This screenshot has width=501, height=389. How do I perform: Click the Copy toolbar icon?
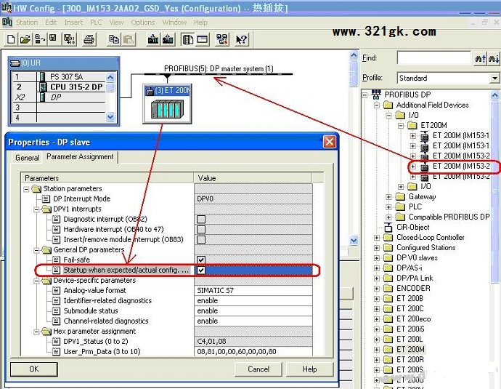[x=114, y=39]
